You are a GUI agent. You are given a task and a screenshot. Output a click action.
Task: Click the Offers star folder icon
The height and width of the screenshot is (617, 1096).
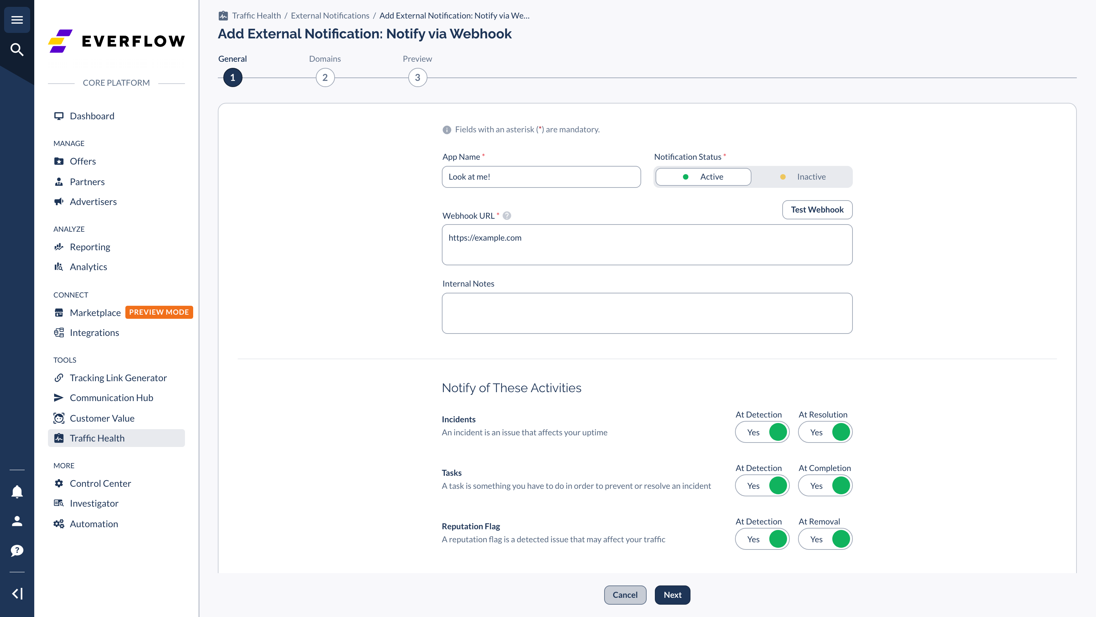(x=59, y=161)
